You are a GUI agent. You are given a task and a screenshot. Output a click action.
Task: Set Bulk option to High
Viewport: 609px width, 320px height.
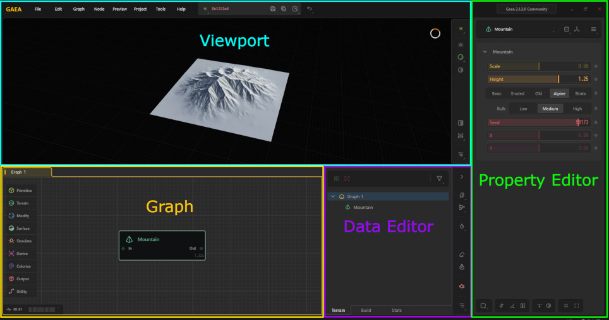577,109
